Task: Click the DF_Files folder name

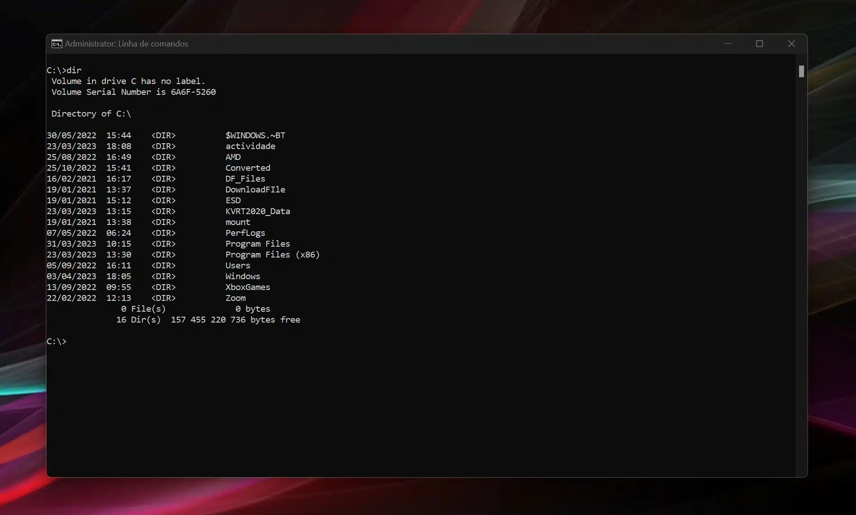Action: (x=245, y=178)
